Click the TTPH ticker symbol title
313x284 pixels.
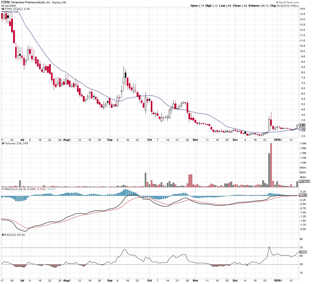pos(5,2)
